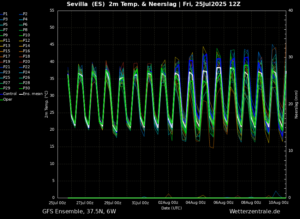Click the P14 legend label
Viewport: 300px width, 219px height.
coord(26,46)
